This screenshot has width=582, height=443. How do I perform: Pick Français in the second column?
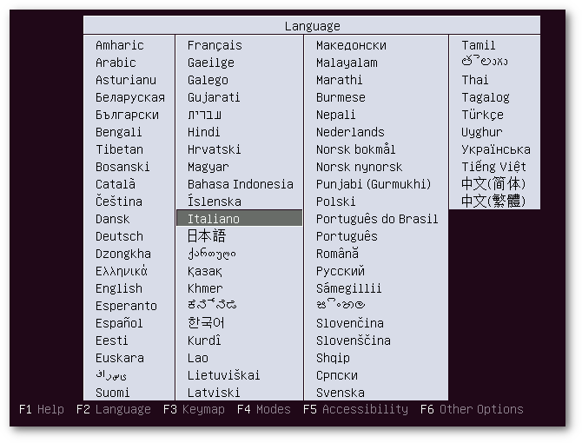[215, 45]
